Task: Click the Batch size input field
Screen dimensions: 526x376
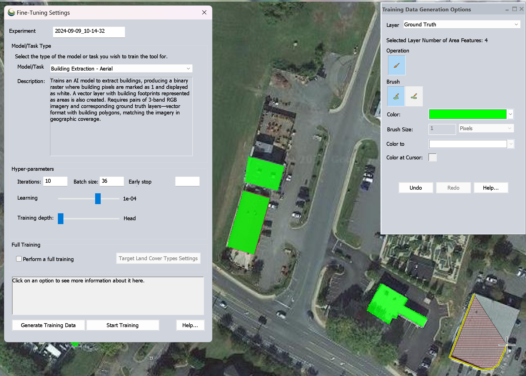Action: pyautogui.click(x=112, y=181)
